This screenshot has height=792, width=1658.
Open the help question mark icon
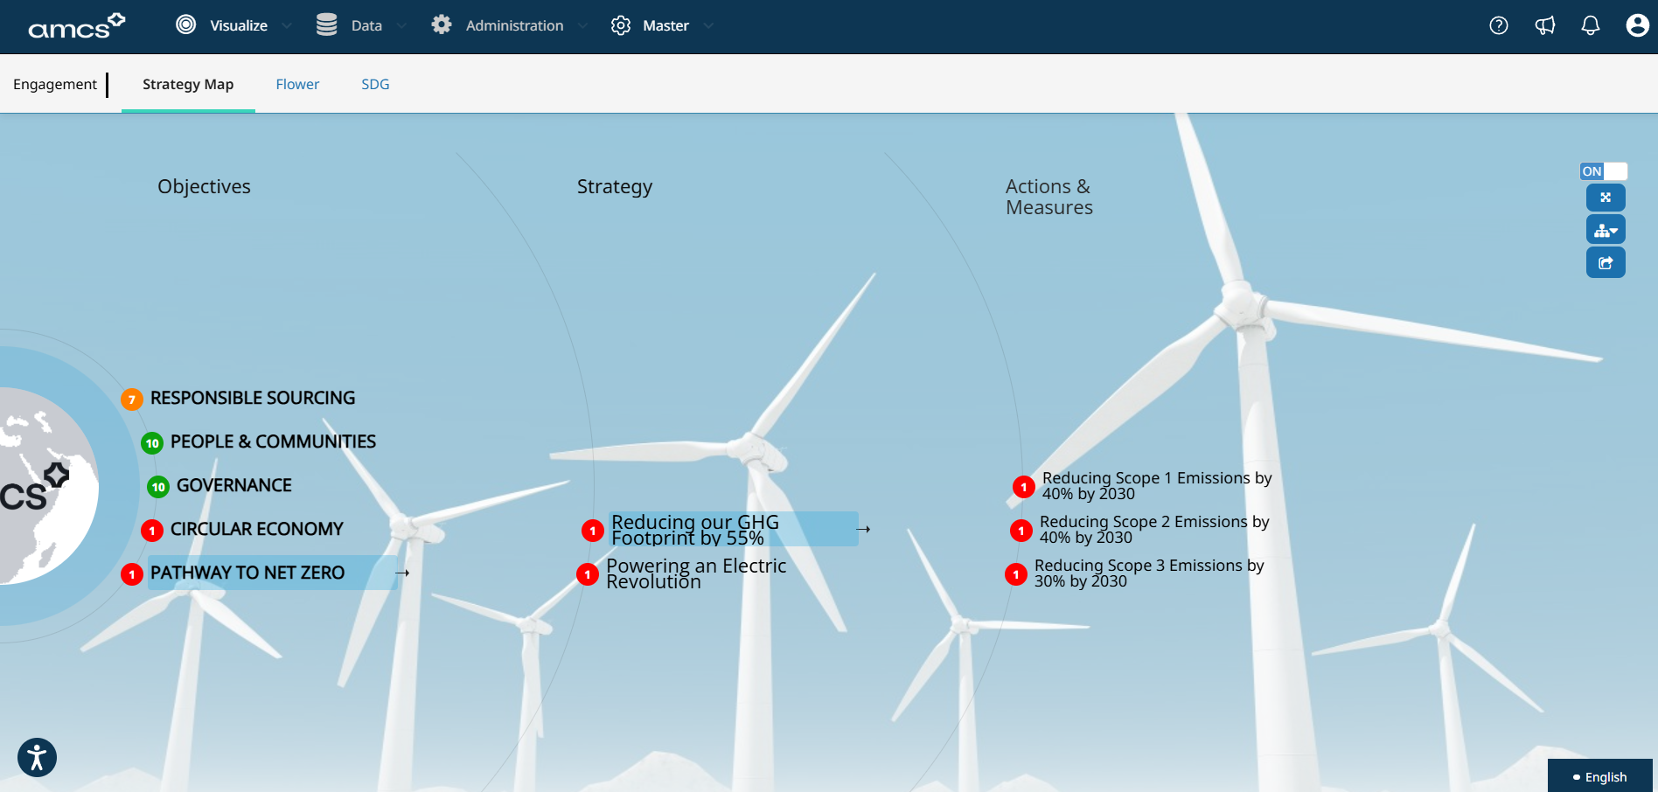point(1498,26)
